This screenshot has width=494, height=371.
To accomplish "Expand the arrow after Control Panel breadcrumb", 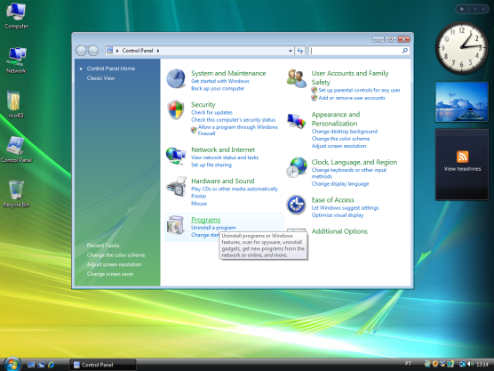I will pyautogui.click(x=158, y=51).
